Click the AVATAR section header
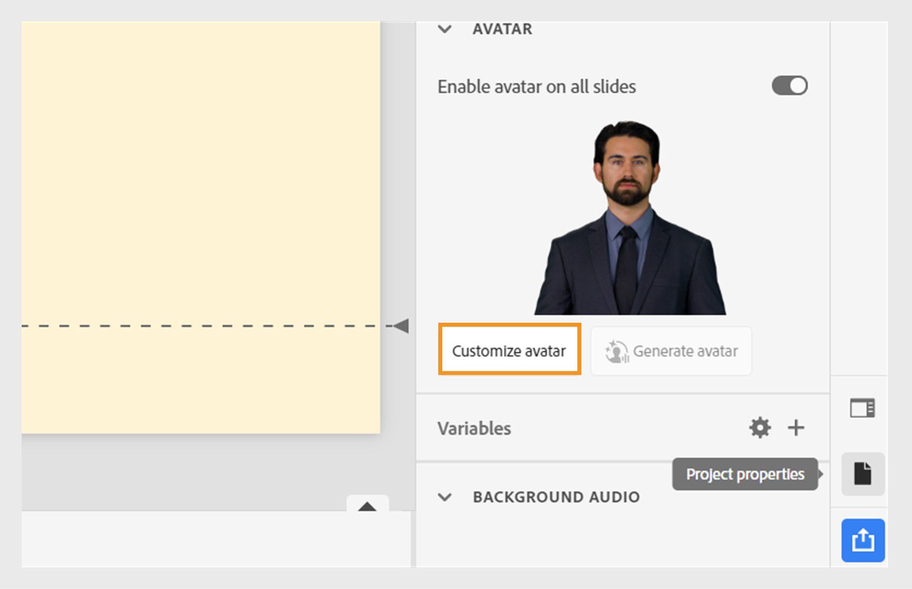This screenshot has height=589, width=912. click(501, 29)
